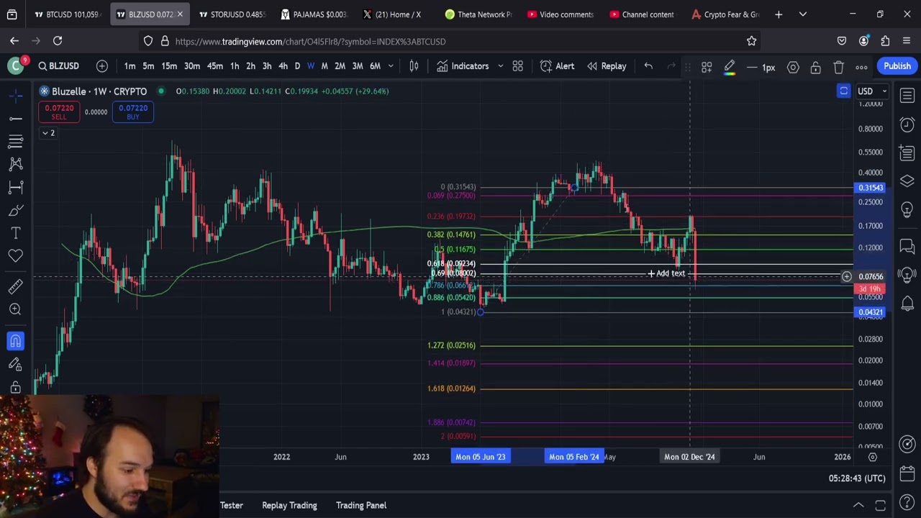Open the News panel icon
The width and height of the screenshot is (921, 518).
(907, 153)
